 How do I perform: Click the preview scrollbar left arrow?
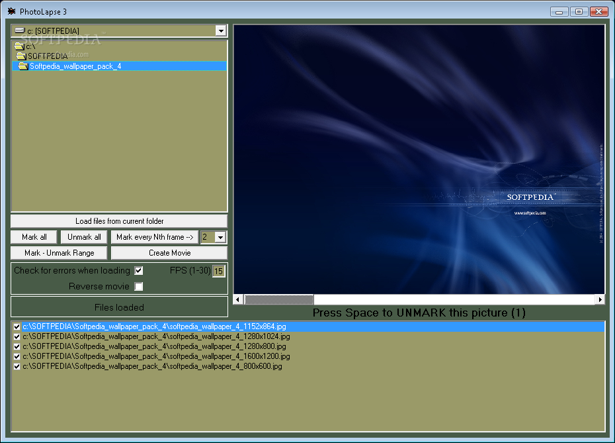point(237,300)
